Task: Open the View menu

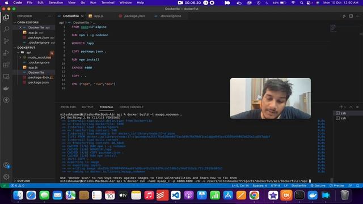Action: click(71, 2)
